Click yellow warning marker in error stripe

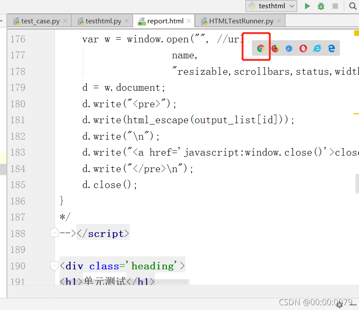coord(356,33)
